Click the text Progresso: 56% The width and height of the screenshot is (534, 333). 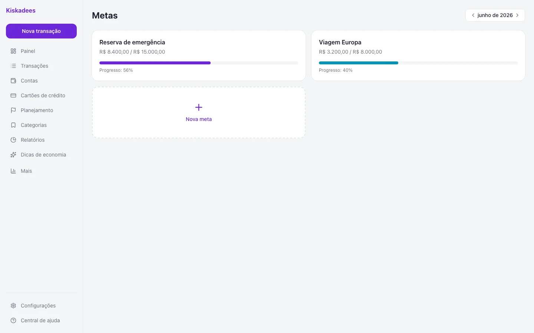click(x=116, y=70)
